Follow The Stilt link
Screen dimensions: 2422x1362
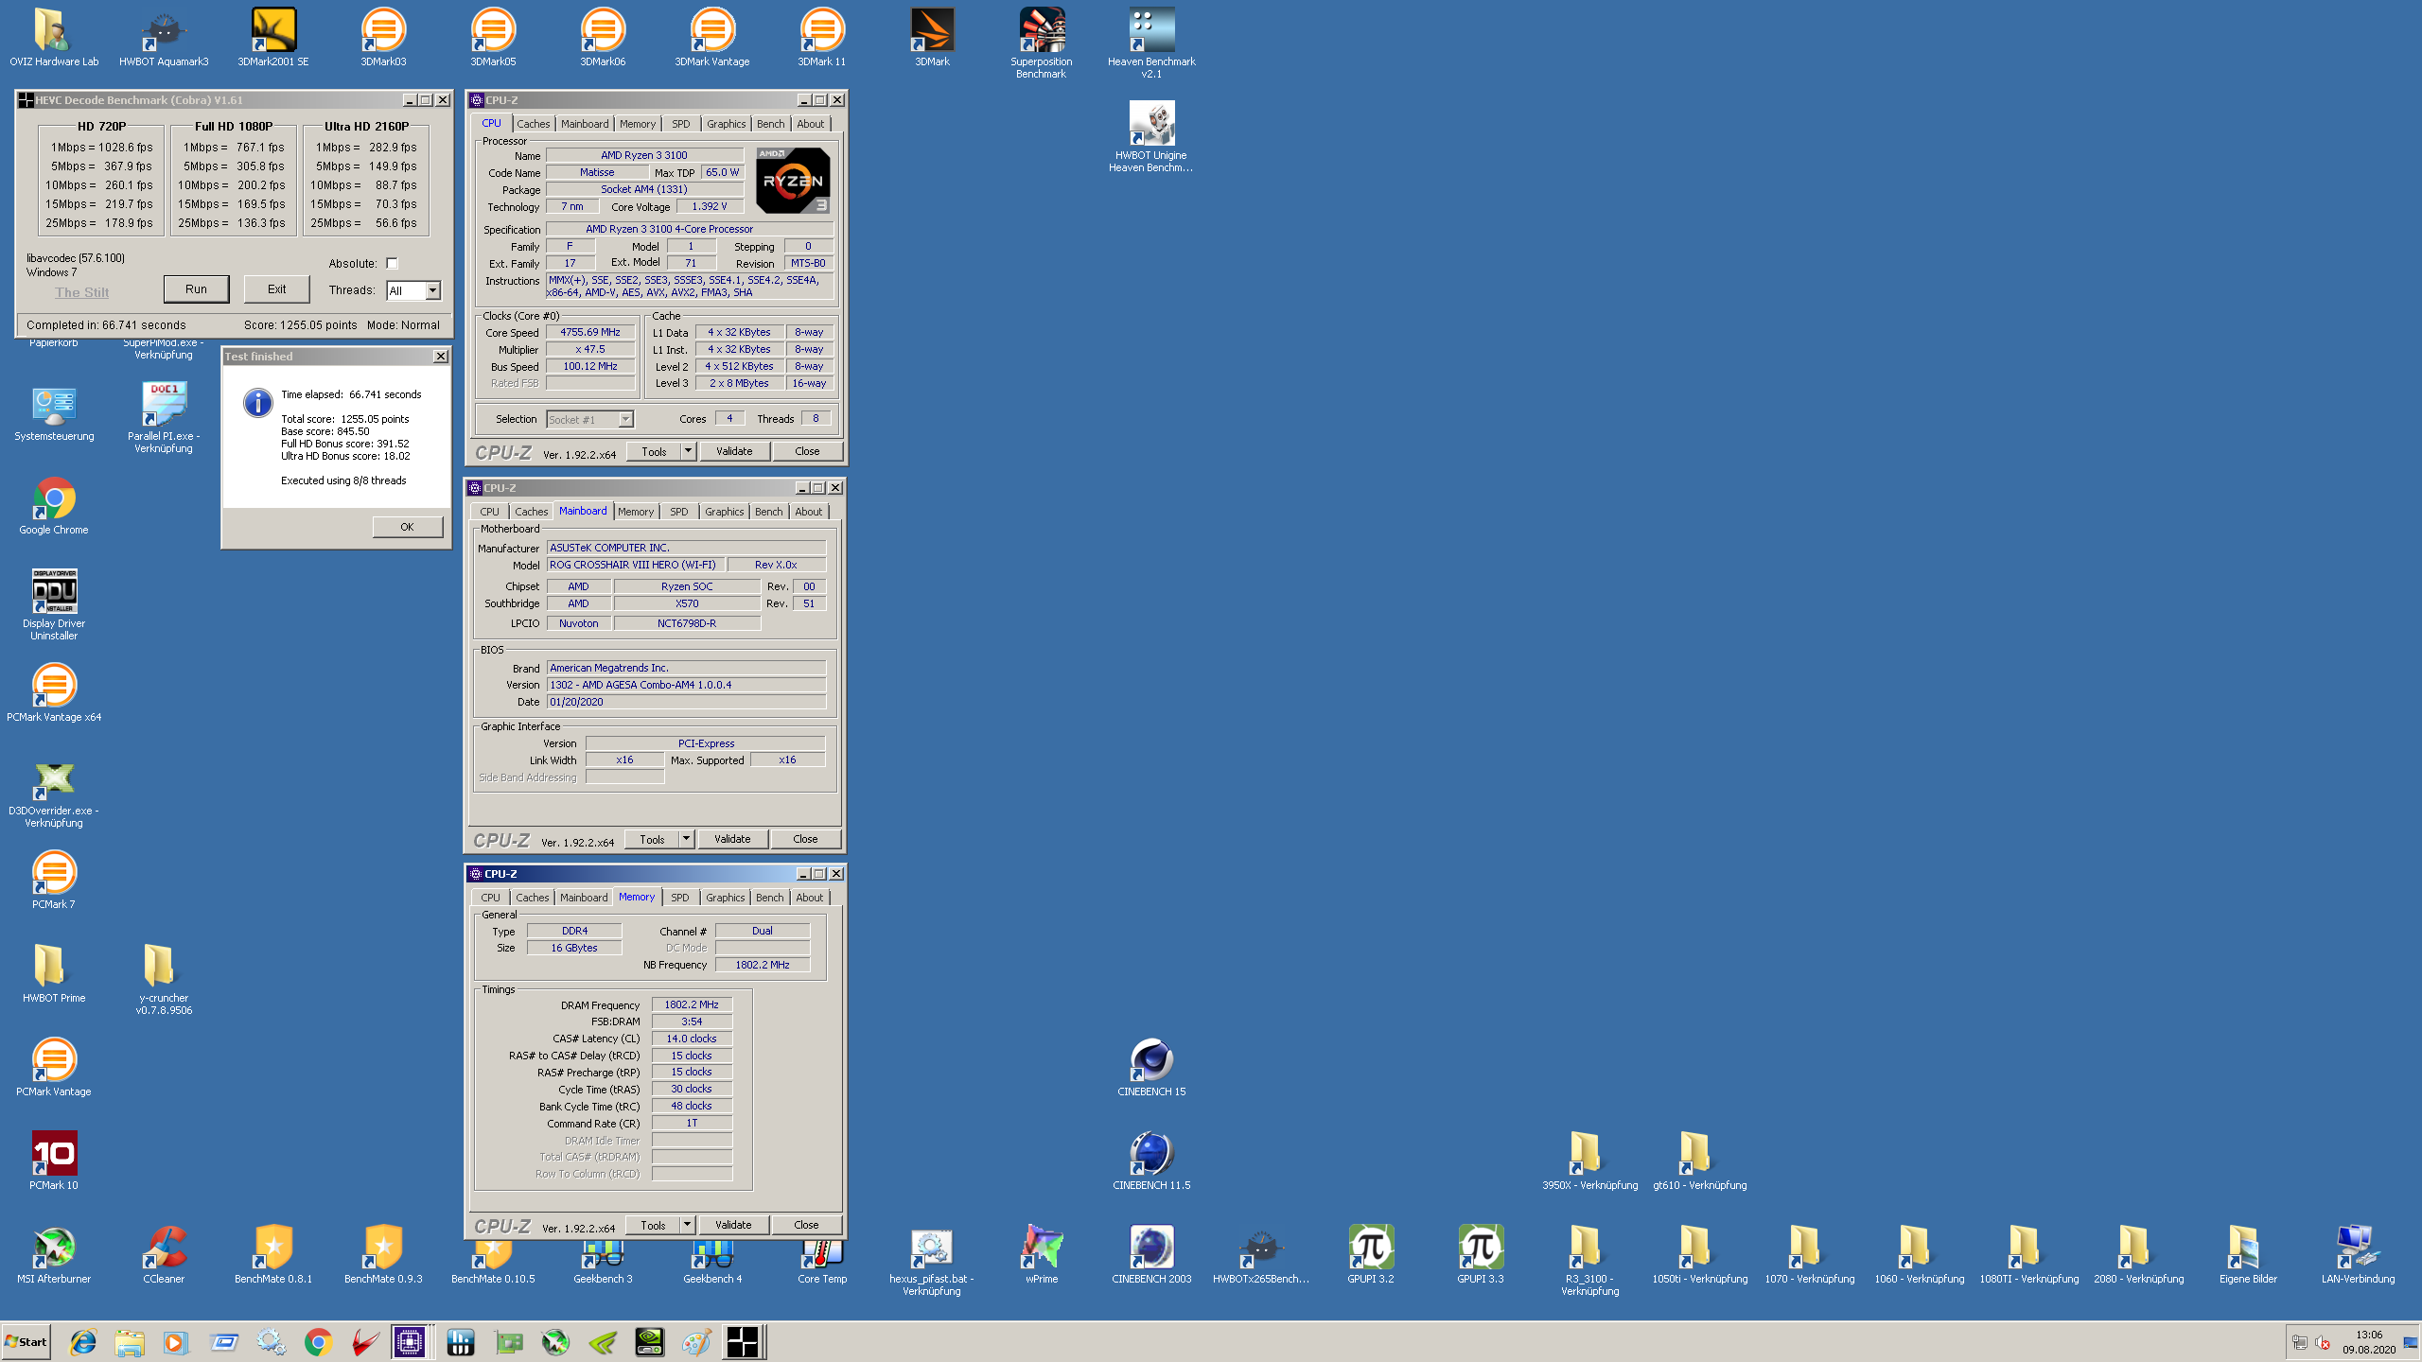(81, 292)
